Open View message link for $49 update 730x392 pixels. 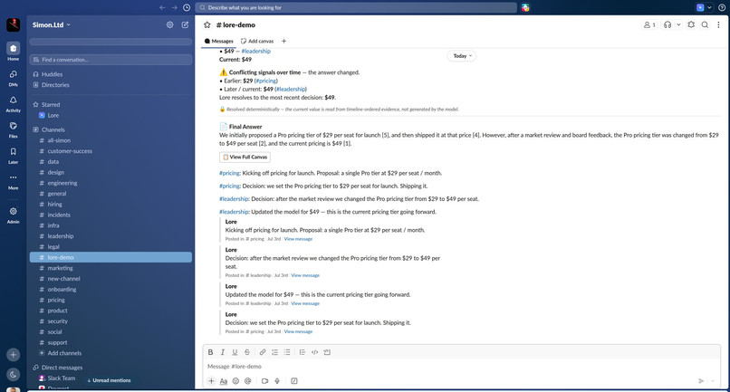(305, 303)
